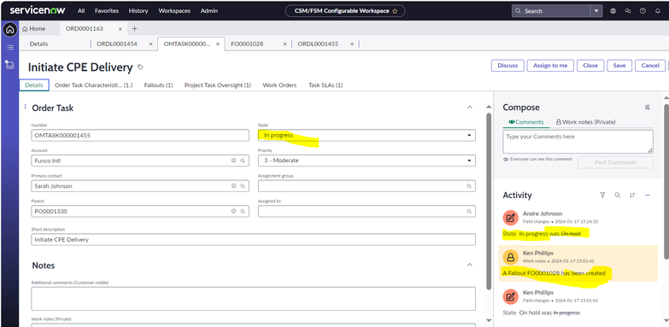Add a new tab with the plus icon
This screenshot has height=327, width=669.
point(134,28)
